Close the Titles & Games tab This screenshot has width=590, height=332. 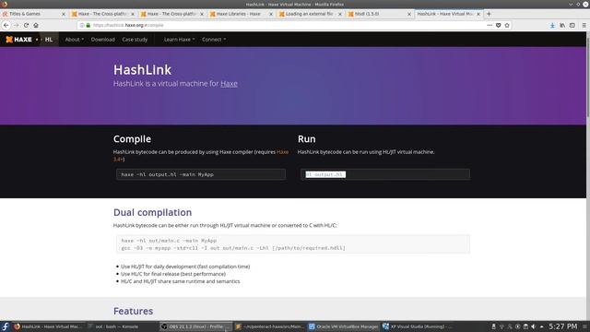64,14
